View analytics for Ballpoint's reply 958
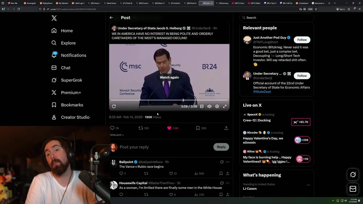The image size is (363, 204). tap(200, 173)
